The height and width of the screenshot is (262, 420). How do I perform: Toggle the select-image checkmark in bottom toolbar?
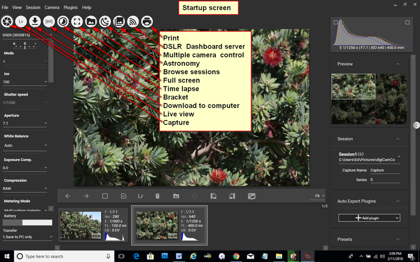(123, 196)
